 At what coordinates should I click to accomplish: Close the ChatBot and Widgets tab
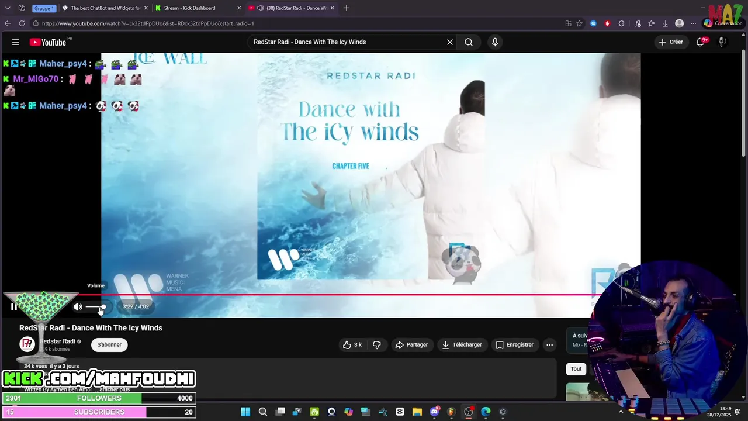(x=146, y=8)
